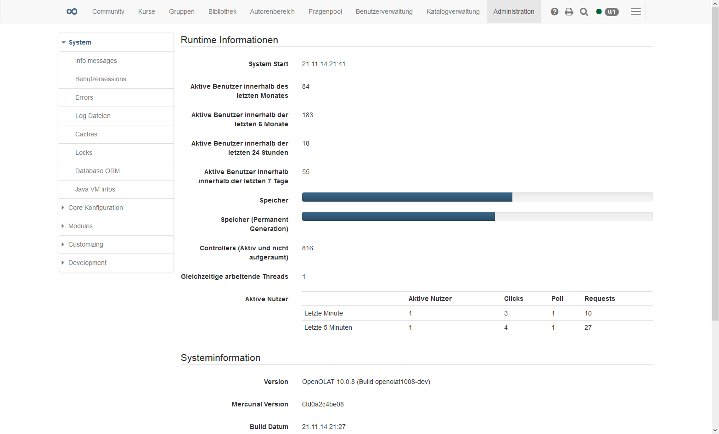The height and width of the screenshot is (434, 719).
Task: Click the Permanent Generation progress bar
Action: (477, 216)
